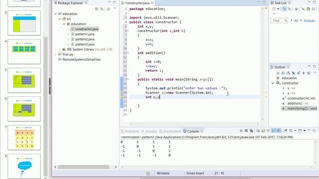Toggle alphabetical Sort in Outline
The image size is (319, 179).
click(288, 73)
